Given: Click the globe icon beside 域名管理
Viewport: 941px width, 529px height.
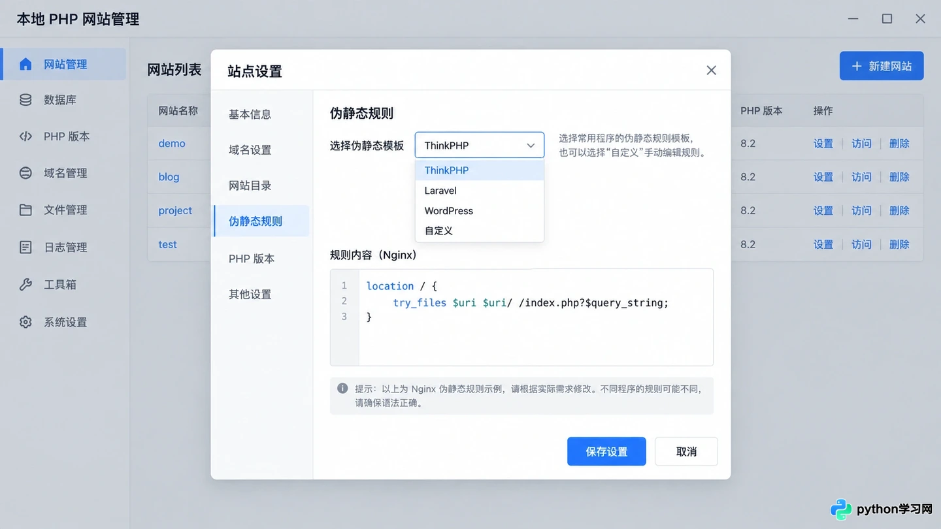Looking at the screenshot, I should coord(25,173).
